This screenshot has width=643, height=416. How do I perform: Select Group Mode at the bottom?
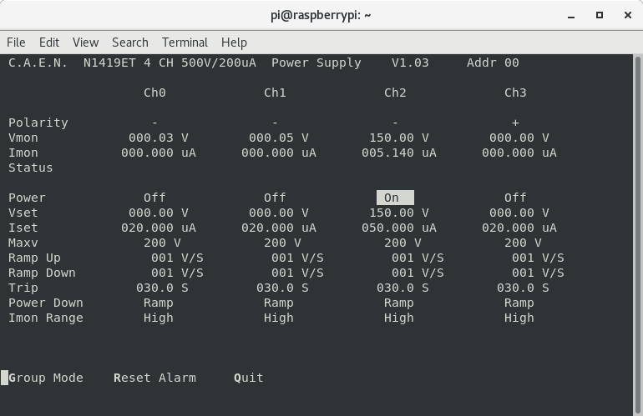click(x=46, y=378)
